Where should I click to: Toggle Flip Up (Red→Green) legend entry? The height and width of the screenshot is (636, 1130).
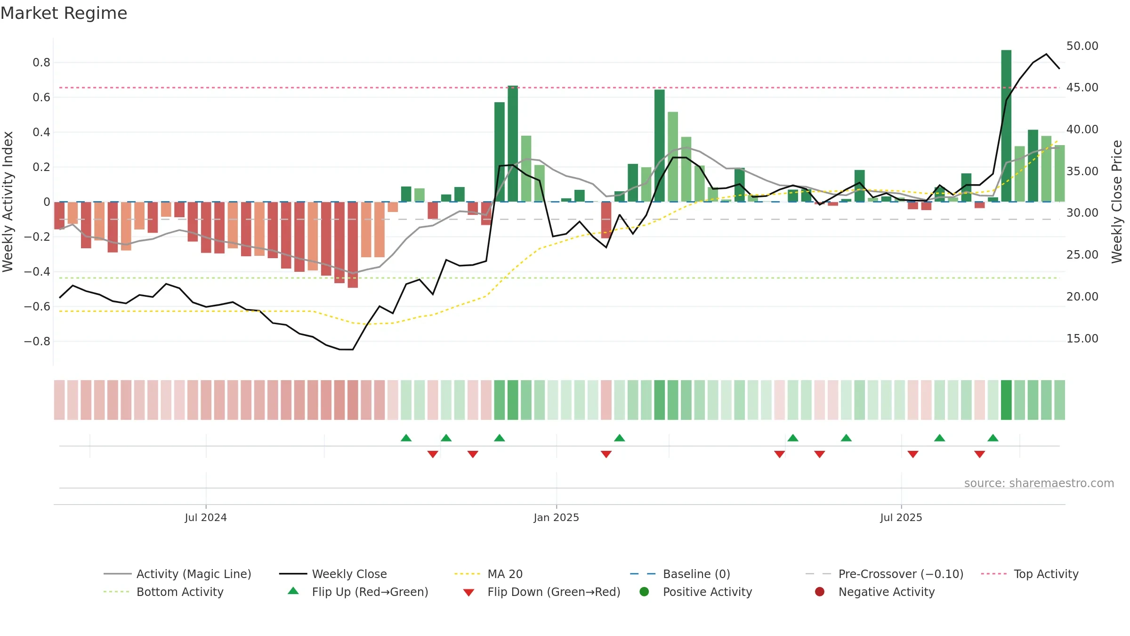tap(358, 592)
